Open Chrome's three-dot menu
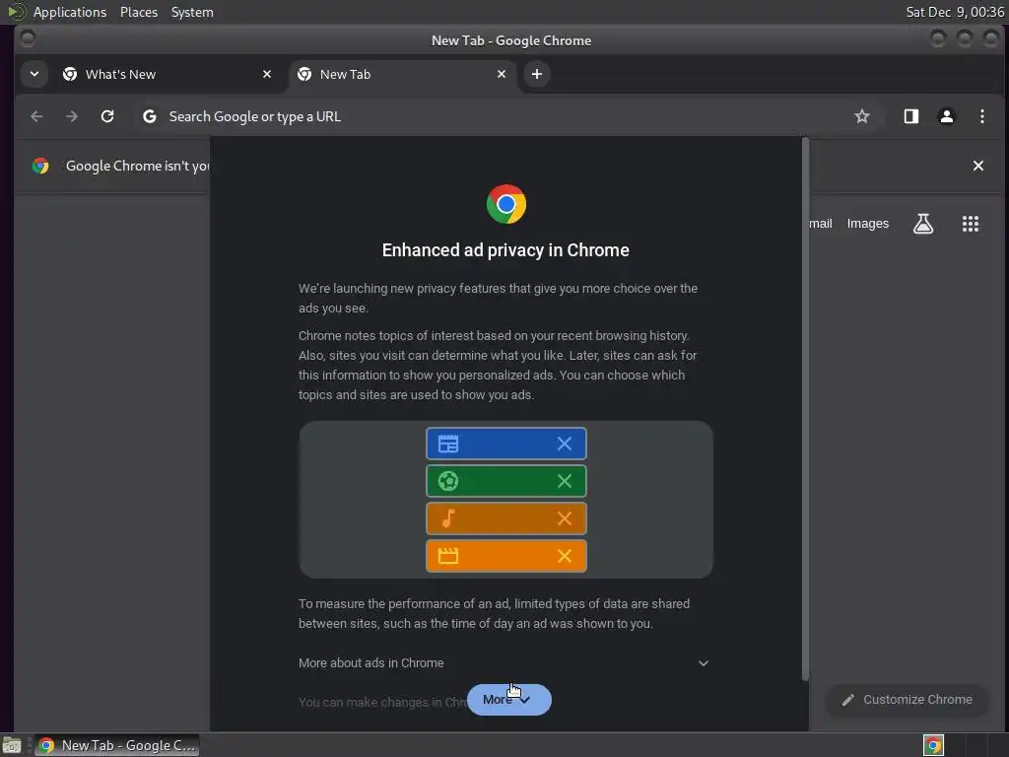The height and width of the screenshot is (757, 1009). tap(982, 116)
